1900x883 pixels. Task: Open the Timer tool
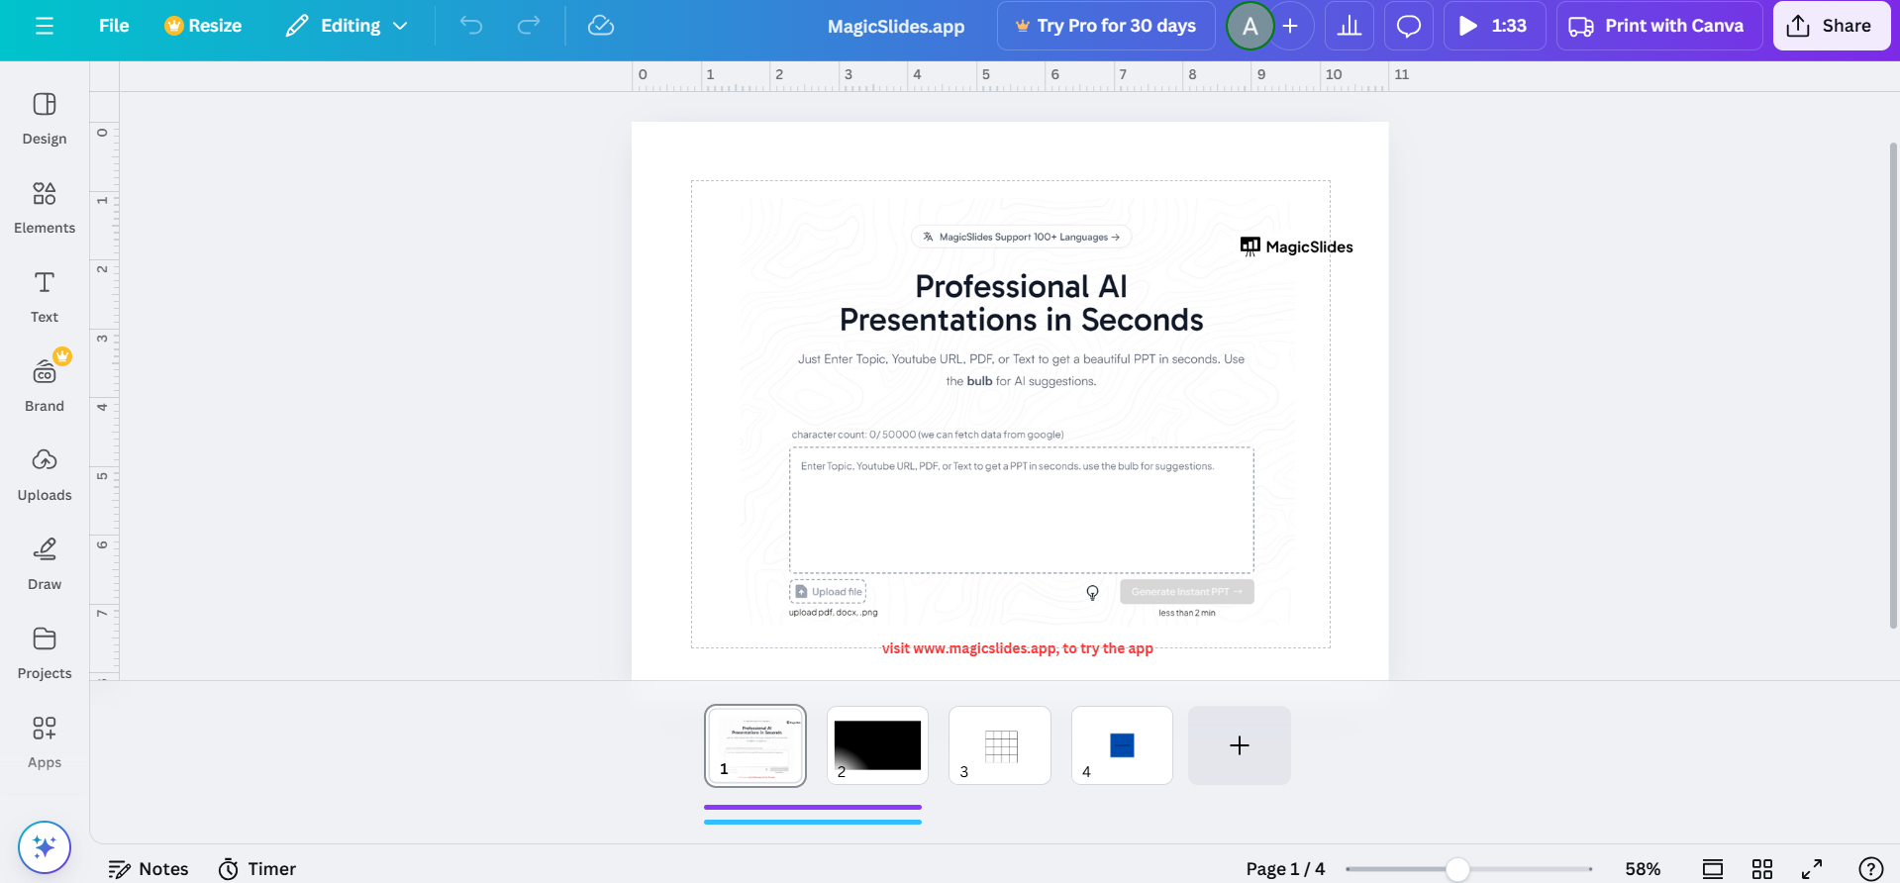(257, 868)
